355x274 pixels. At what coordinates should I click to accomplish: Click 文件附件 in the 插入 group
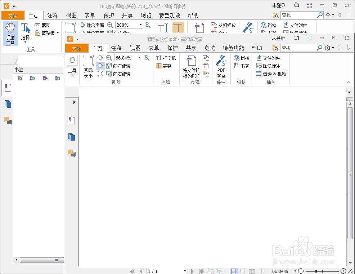tap(268, 58)
